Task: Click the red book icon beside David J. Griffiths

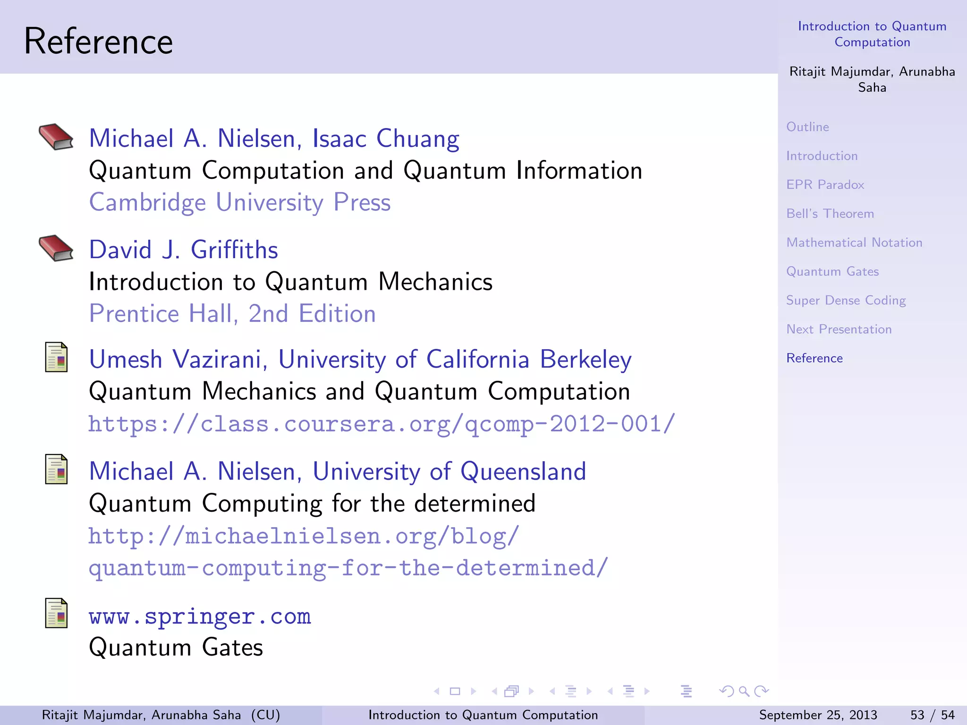Action: point(56,248)
